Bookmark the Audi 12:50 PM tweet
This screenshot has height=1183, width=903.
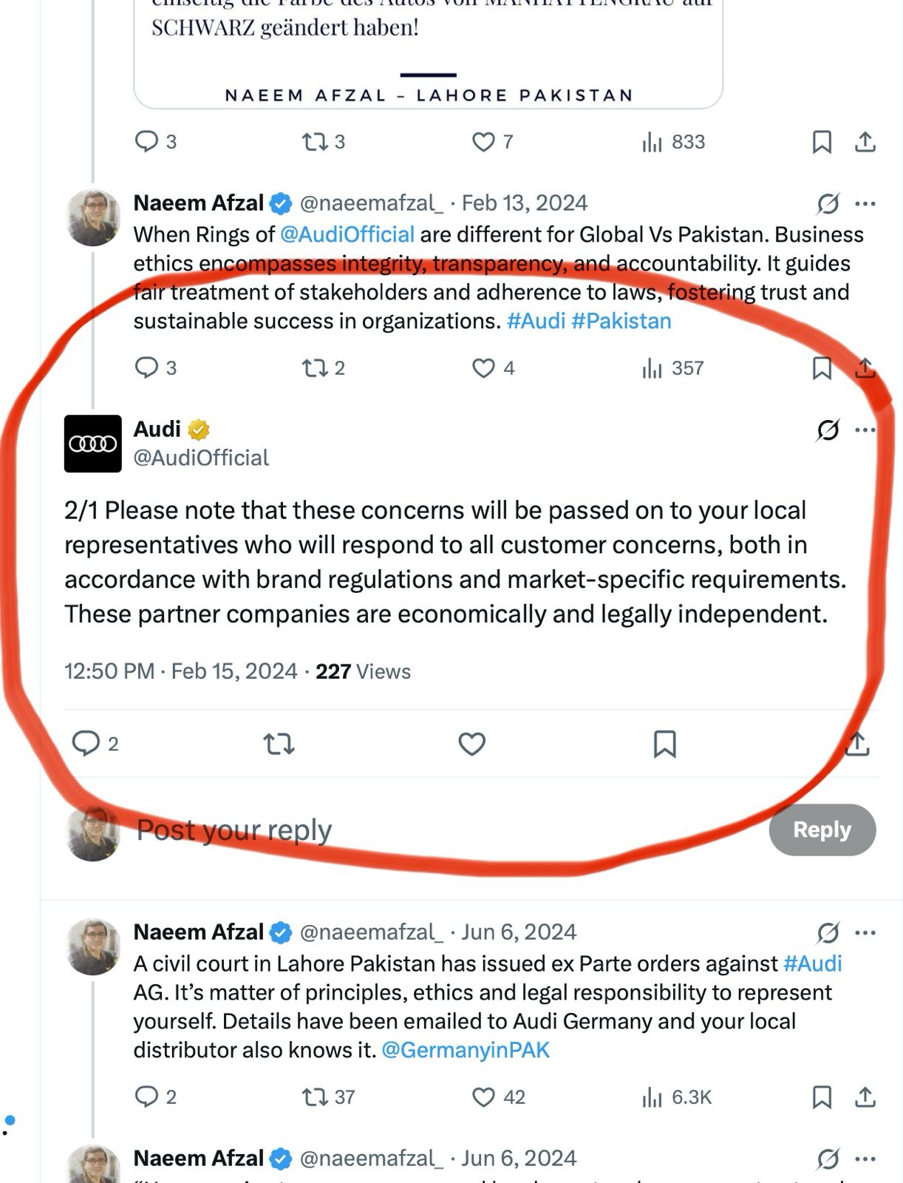pyautogui.click(x=664, y=744)
